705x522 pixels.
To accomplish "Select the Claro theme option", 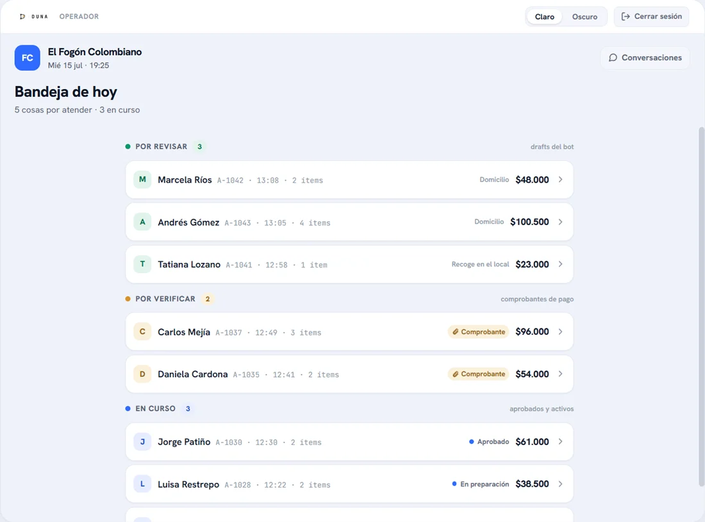I will point(545,17).
